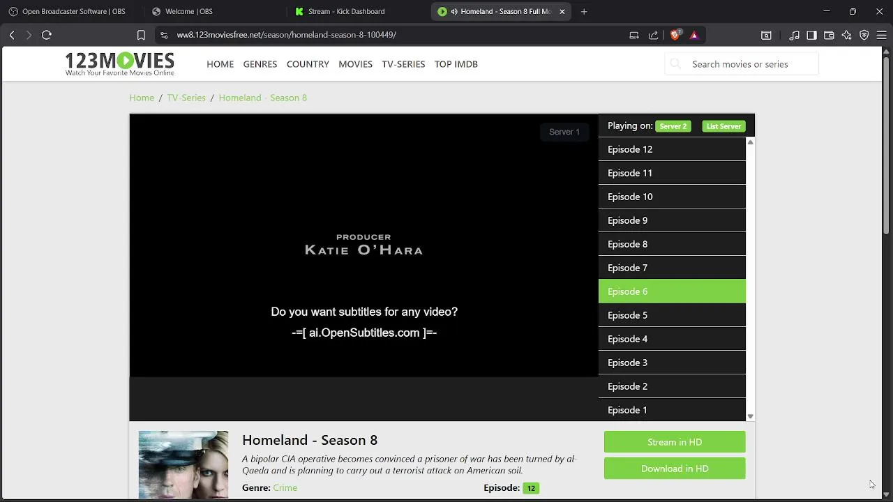Open a new browser tab
Viewport: 893px width, 502px height.
584,11
